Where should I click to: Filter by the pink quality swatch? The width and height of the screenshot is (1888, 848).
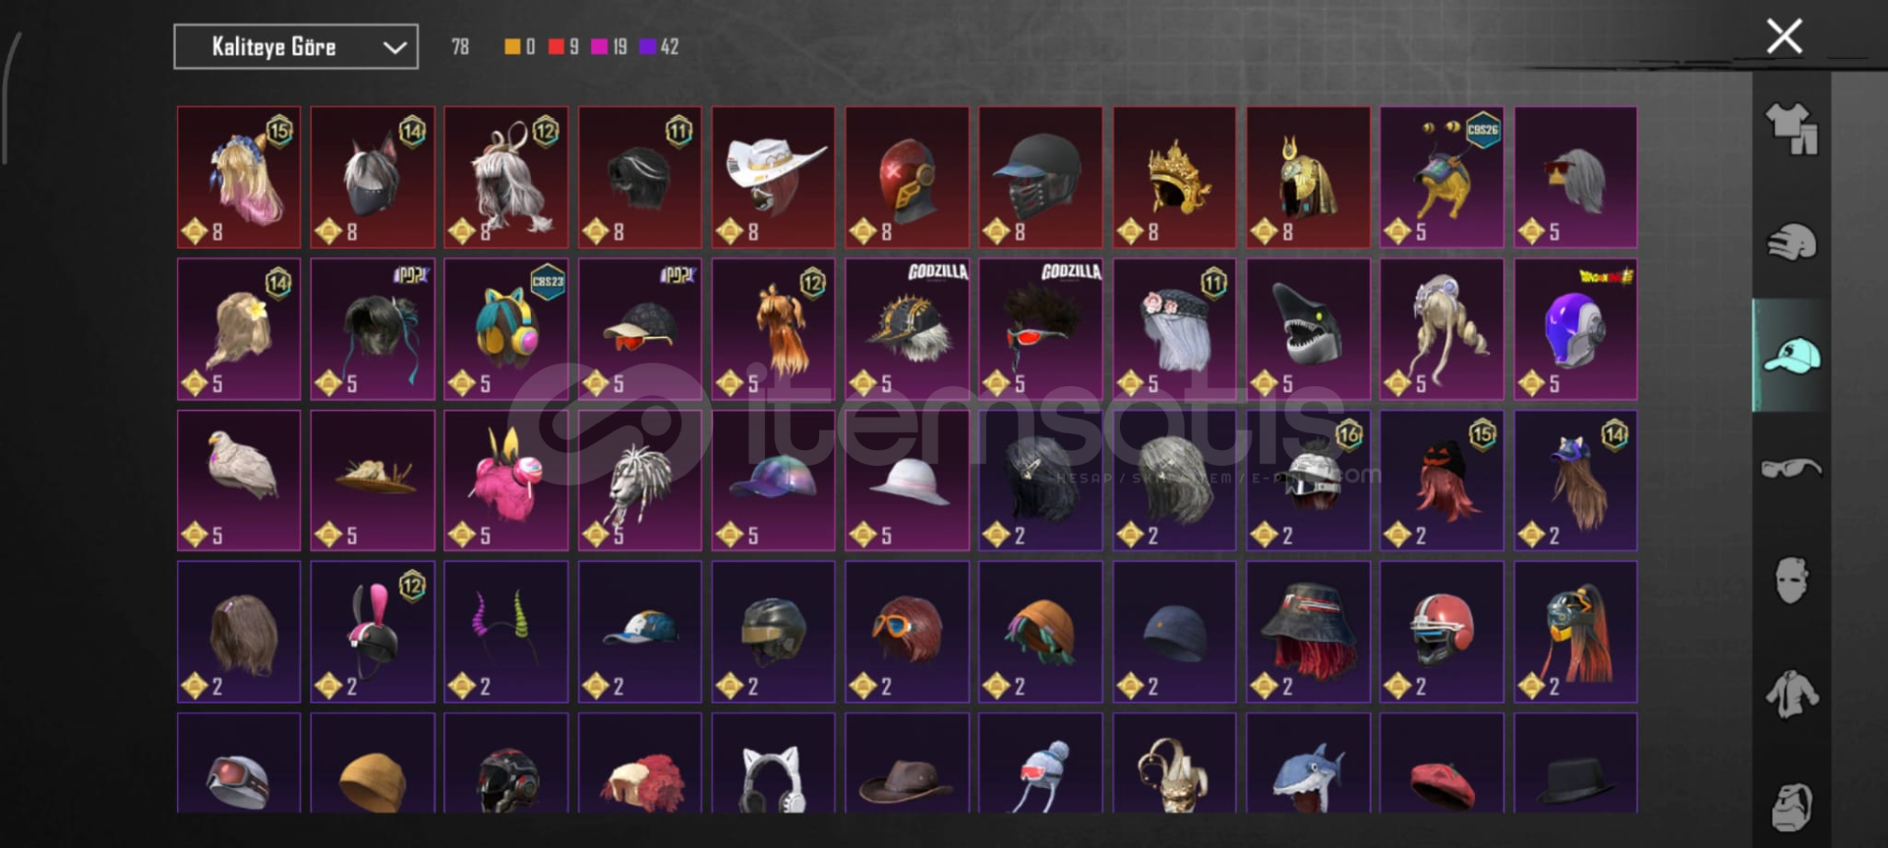(x=599, y=46)
